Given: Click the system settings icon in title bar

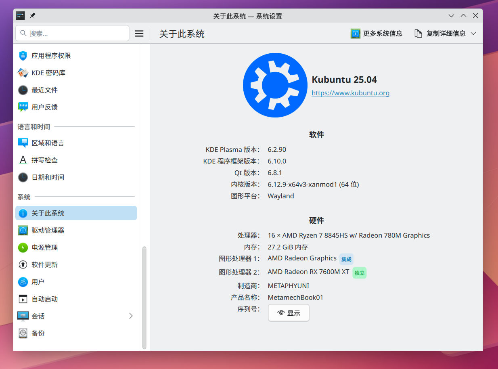Looking at the screenshot, I should [x=20, y=16].
